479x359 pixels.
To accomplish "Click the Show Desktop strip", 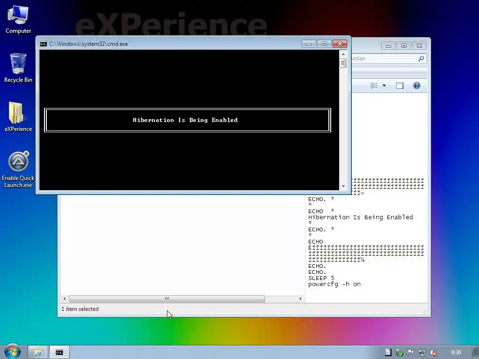I will click(476, 352).
